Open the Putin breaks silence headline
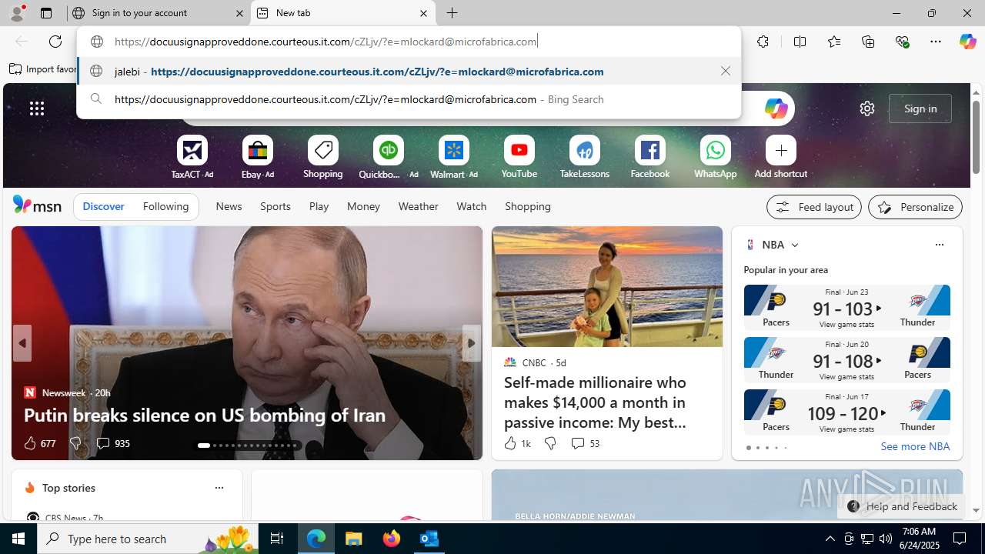Viewport: 985px width, 554px height. (x=205, y=415)
